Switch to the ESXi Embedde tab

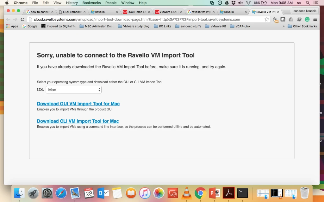tap(72, 12)
